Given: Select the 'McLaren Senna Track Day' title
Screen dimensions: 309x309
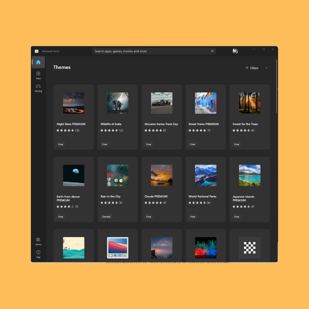Looking at the screenshot, I should tap(161, 124).
